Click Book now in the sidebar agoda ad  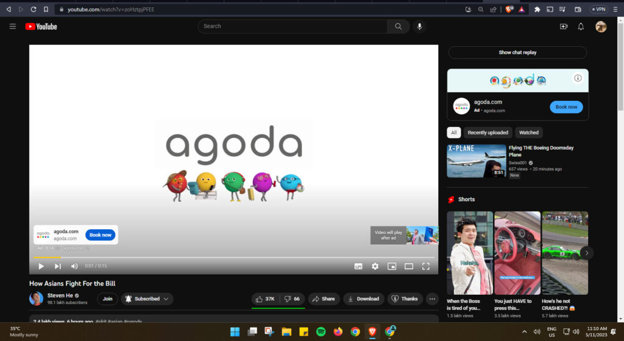566,107
